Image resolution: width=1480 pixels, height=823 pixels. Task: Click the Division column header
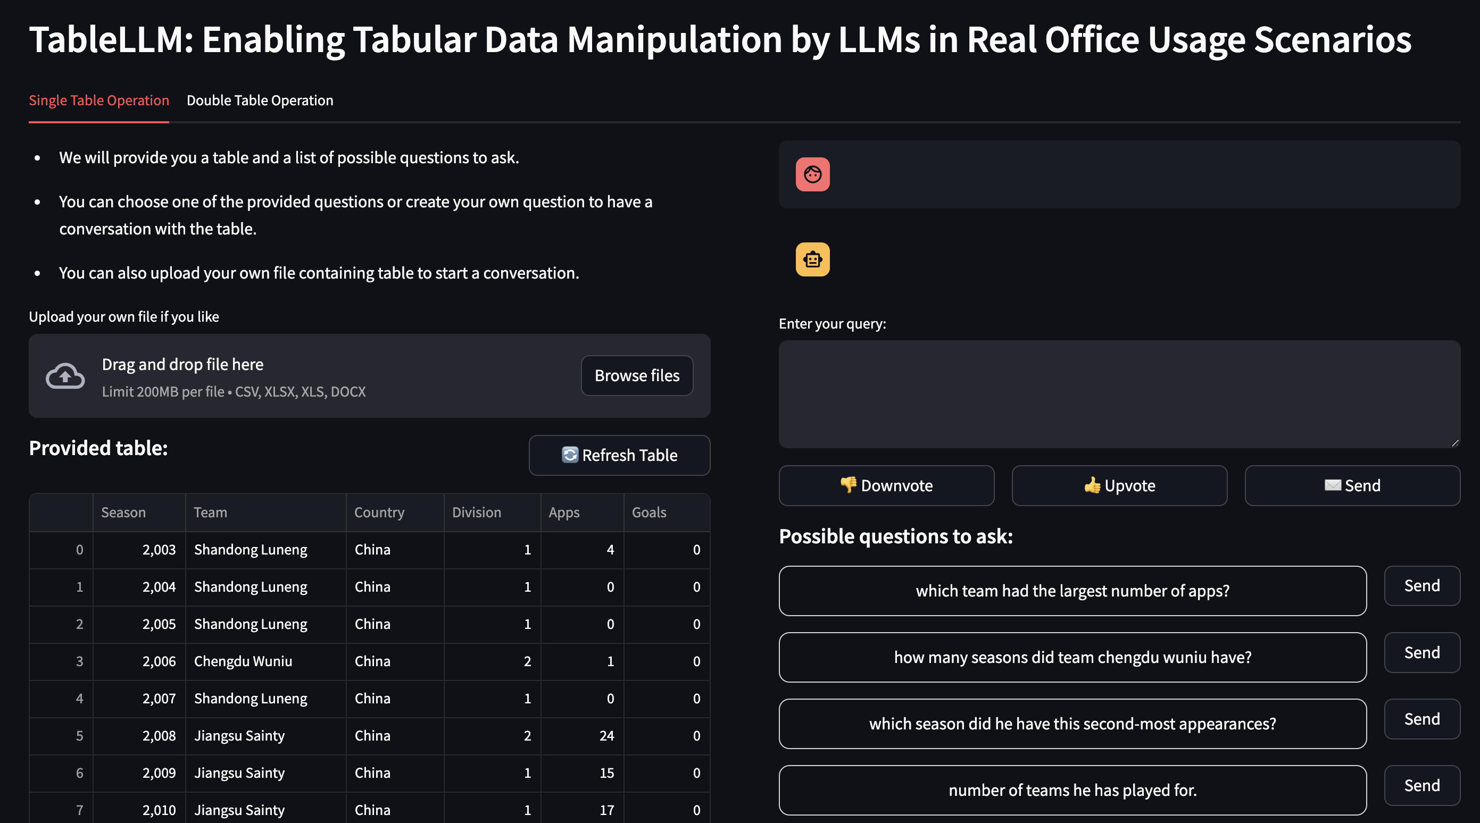click(476, 513)
